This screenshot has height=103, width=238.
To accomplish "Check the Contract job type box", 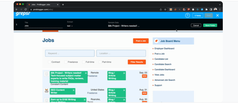I will pyautogui.click(x=49, y=62).
